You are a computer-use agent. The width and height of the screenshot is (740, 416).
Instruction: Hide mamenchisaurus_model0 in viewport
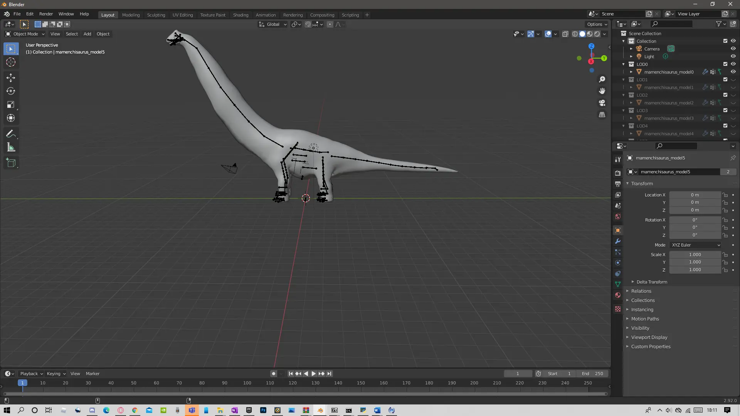(733, 72)
